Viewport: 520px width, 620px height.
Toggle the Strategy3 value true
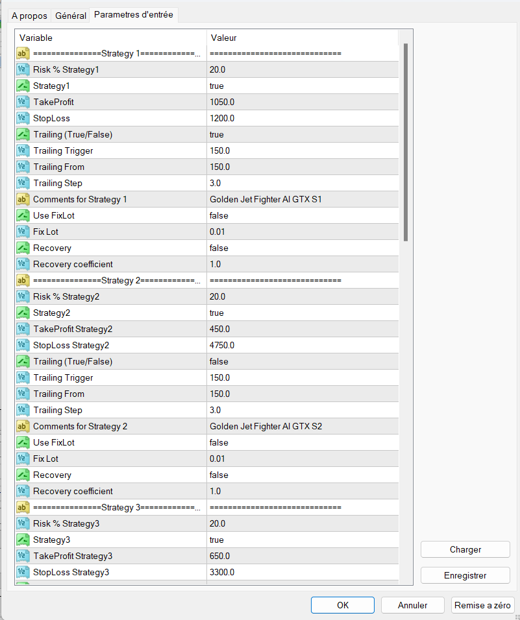point(217,540)
